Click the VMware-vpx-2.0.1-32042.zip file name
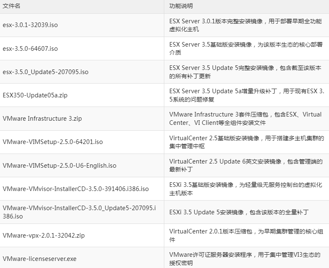 coord(43,236)
